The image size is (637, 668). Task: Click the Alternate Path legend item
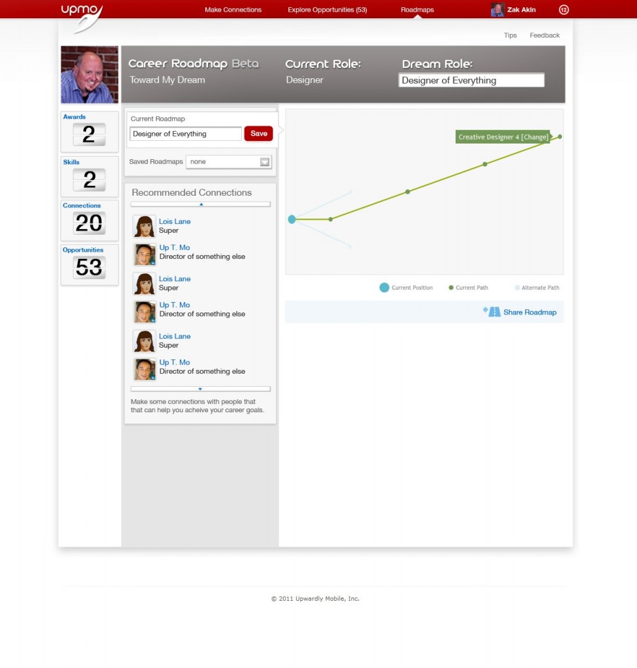pos(537,288)
